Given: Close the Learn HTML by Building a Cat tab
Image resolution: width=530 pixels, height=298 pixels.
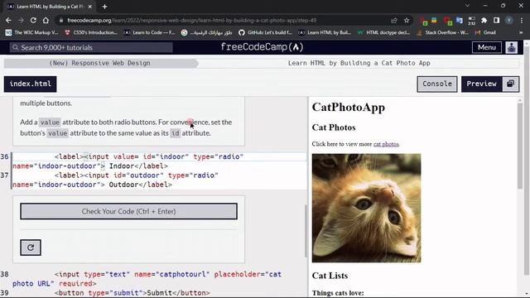Looking at the screenshot, I should pyautogui.click(x=90, y=7).
